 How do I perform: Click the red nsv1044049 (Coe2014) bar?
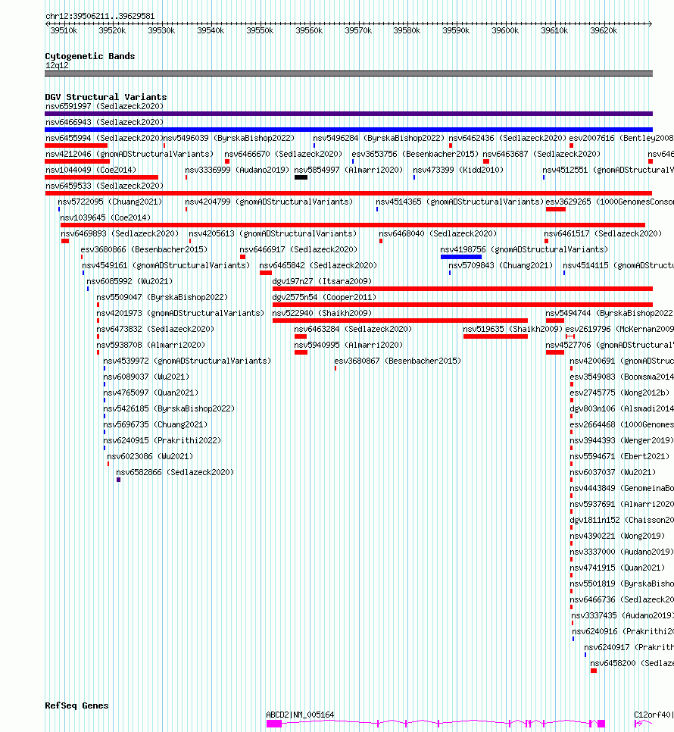point(101,177)
